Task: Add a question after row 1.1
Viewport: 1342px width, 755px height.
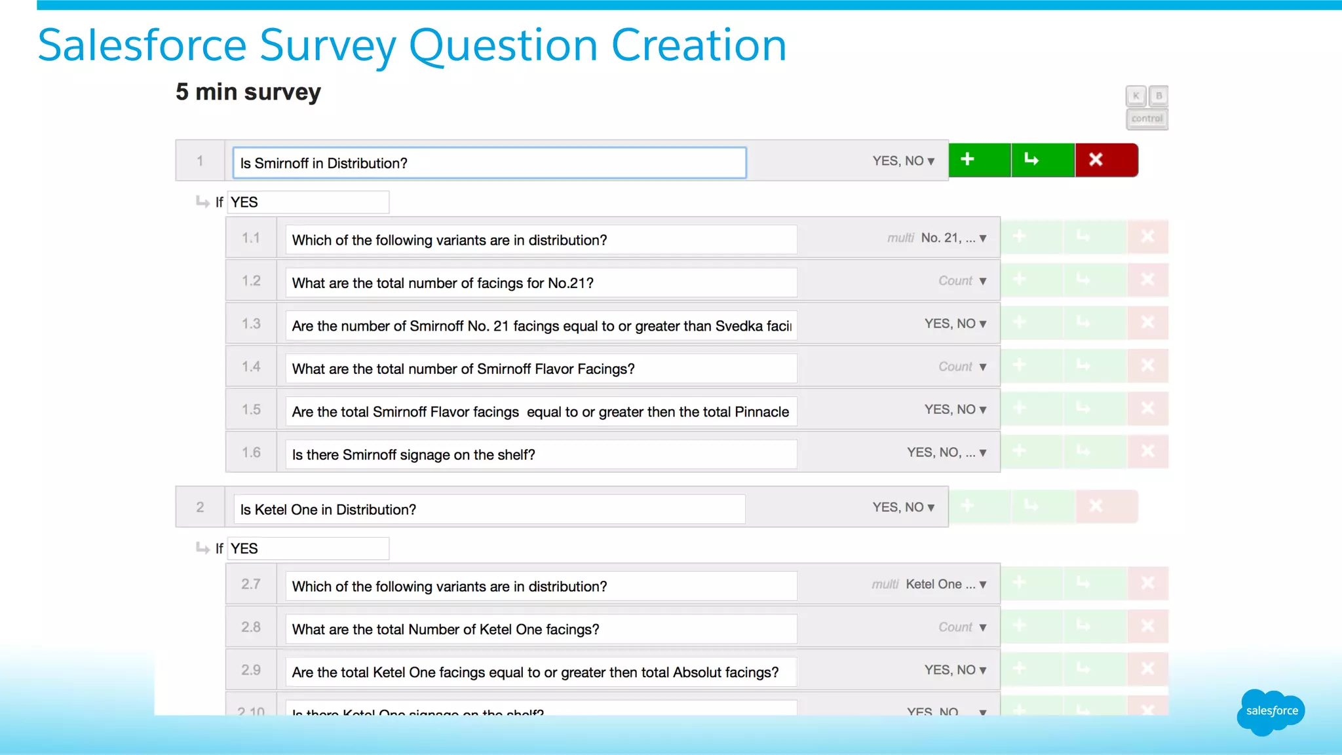Action: click(x=1032, y=236)
